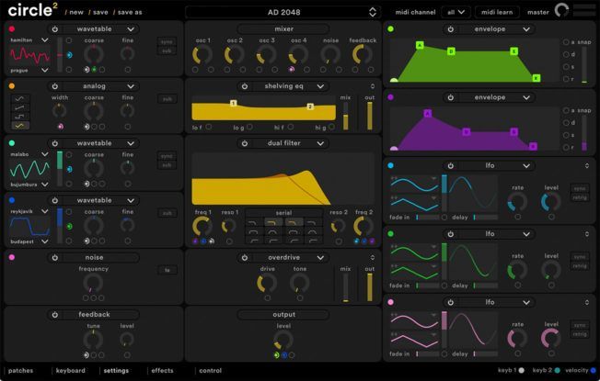600x381 pixels.
Task: Toggle power of the dual filter
Action: [x=245, y=143]
